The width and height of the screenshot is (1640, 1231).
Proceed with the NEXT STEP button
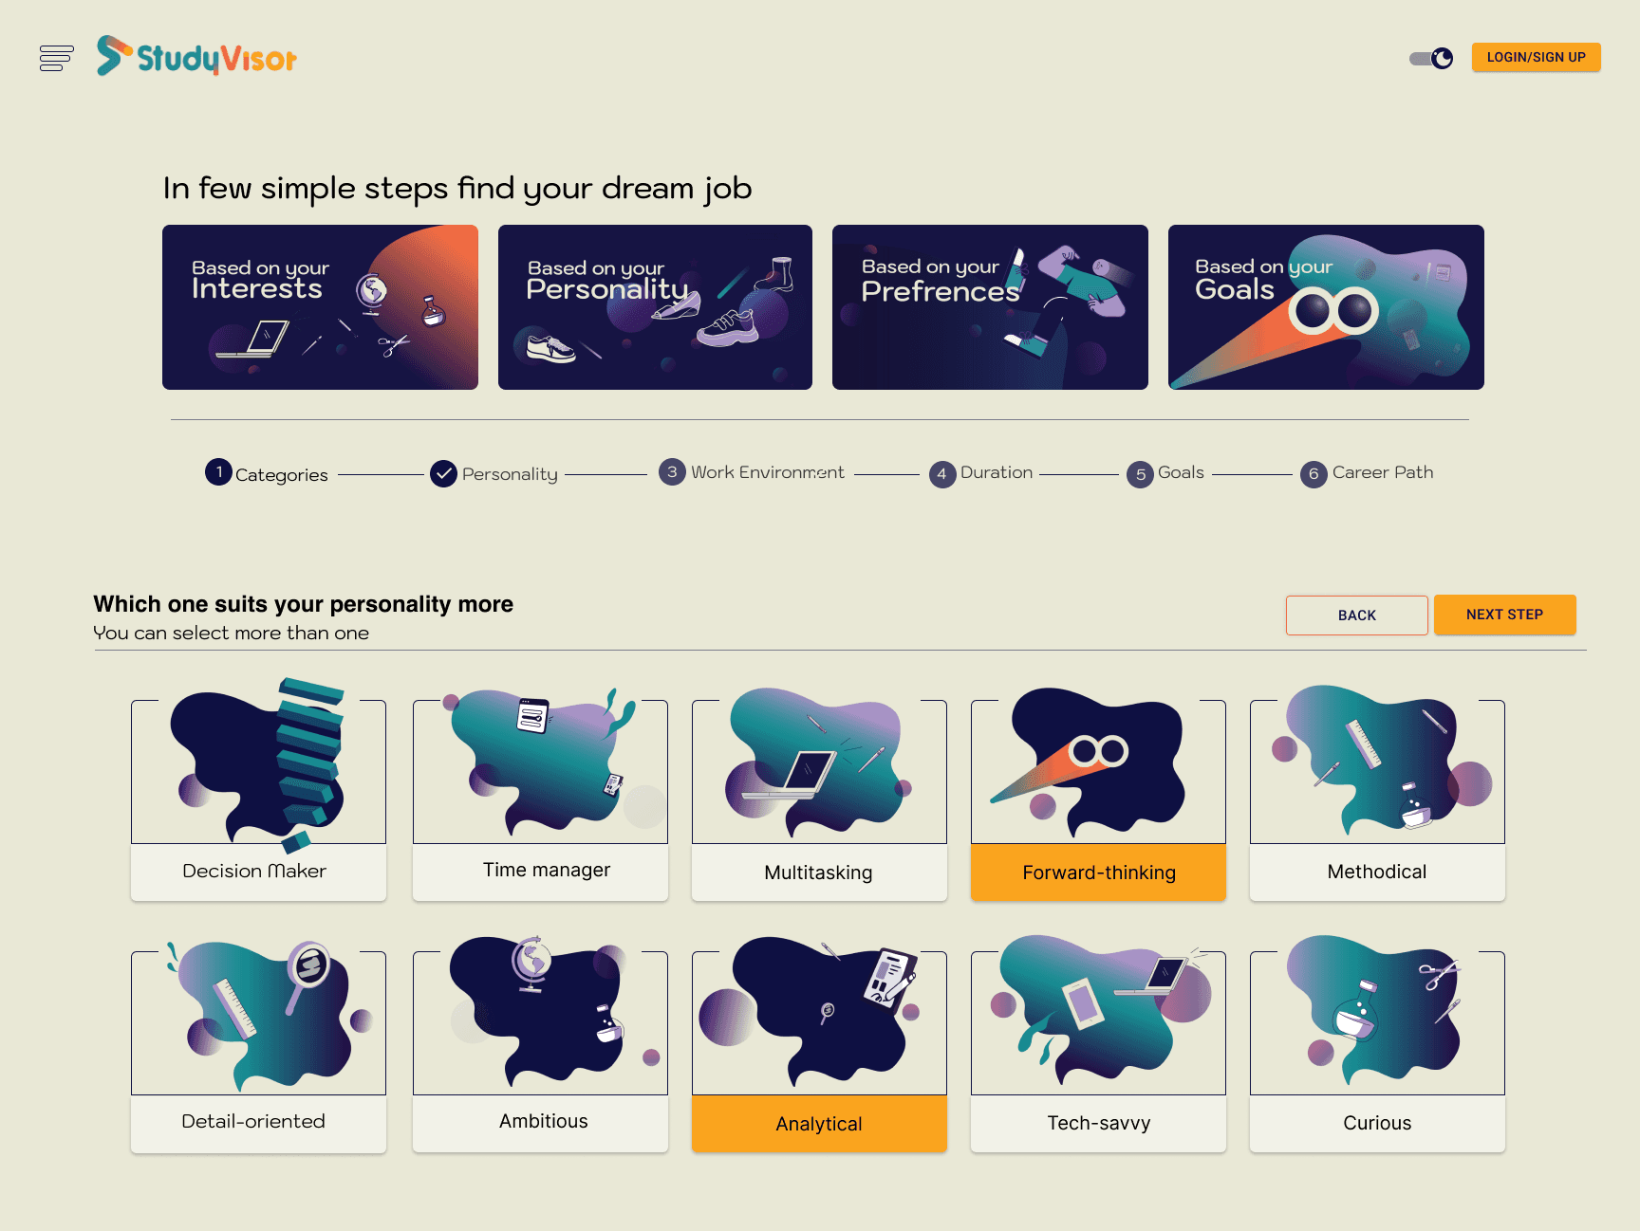click(1504, 615)
